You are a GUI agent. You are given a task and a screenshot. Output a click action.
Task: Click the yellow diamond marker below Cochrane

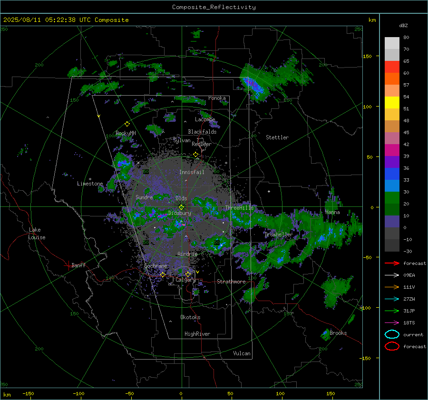pyautogui.click(x=163, y=274)
